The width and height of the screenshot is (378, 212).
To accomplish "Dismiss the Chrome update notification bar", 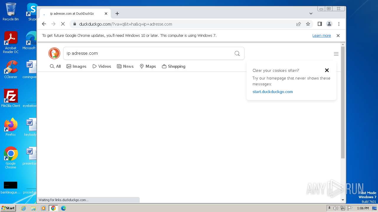I will [x=338, y=36].
